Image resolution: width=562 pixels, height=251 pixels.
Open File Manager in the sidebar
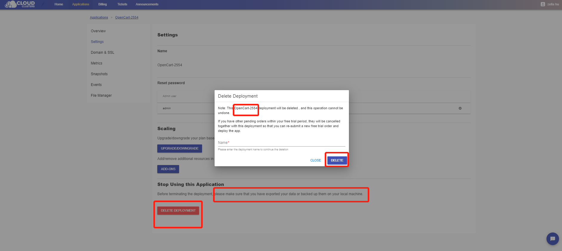coord(101,96)
